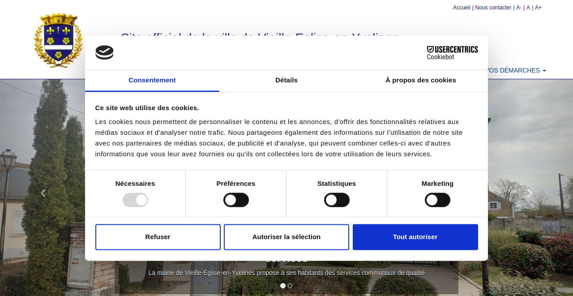Viewport: 573px width, 296px height.
Task: Click the town coat of arms logo
Action: coord(58,40)
